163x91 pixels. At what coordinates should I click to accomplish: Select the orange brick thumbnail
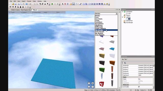coord(112,63)
